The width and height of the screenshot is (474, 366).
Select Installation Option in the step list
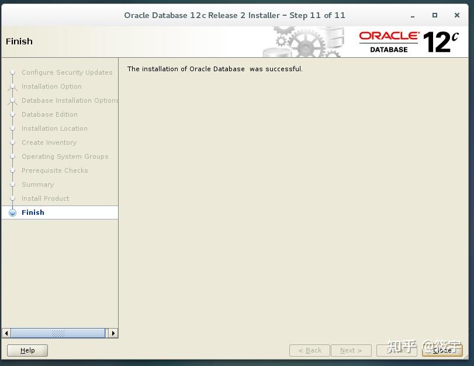tap(51, 86)
